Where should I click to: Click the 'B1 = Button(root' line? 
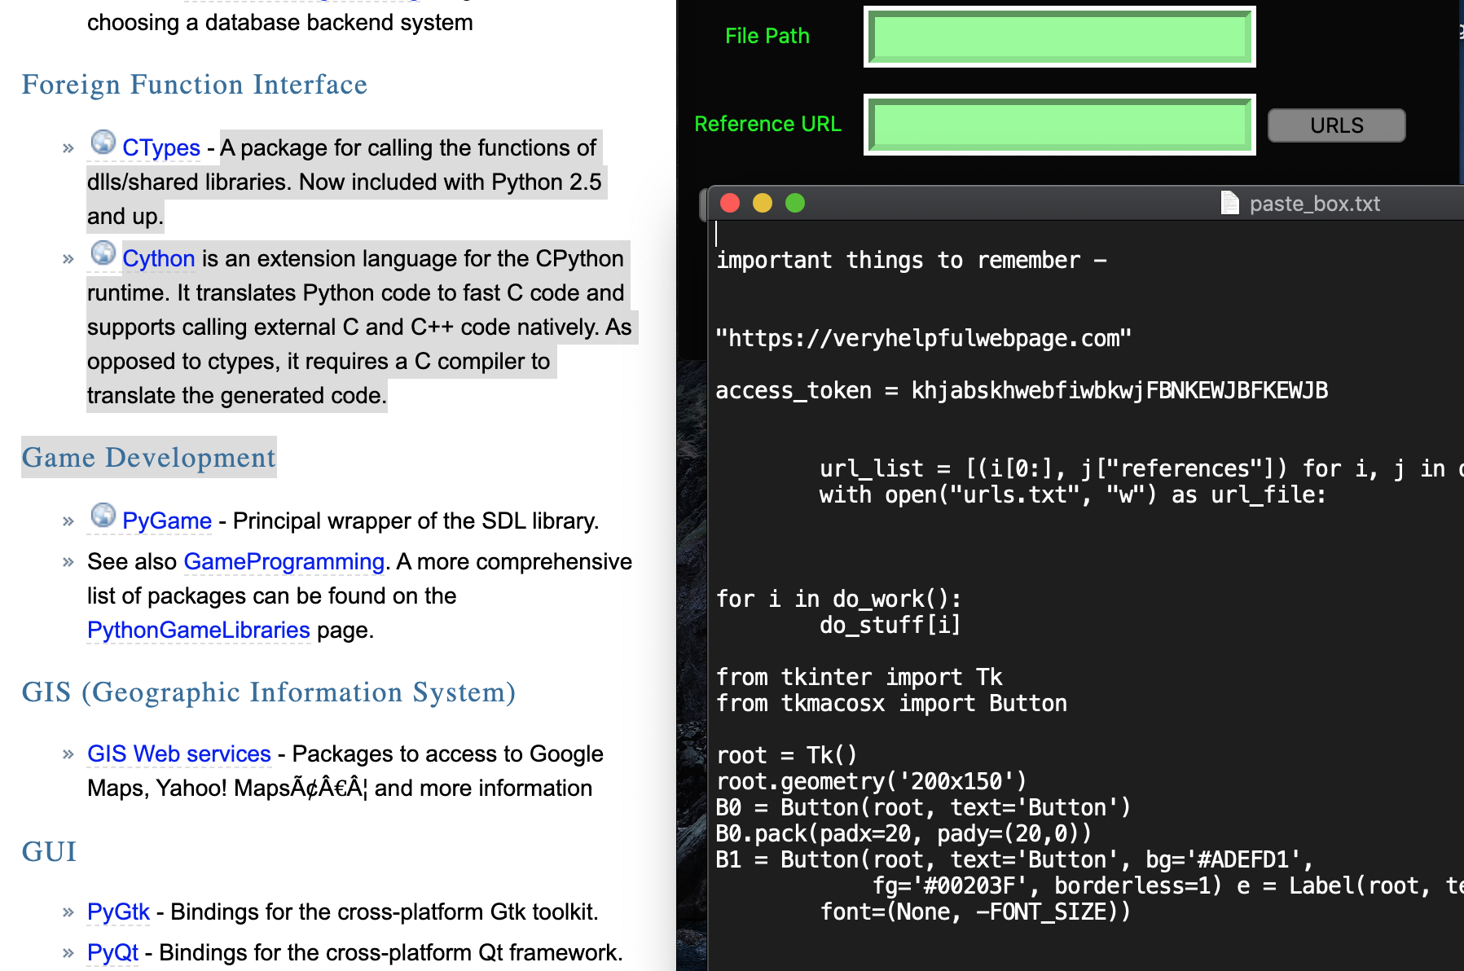click(1015, 860)
